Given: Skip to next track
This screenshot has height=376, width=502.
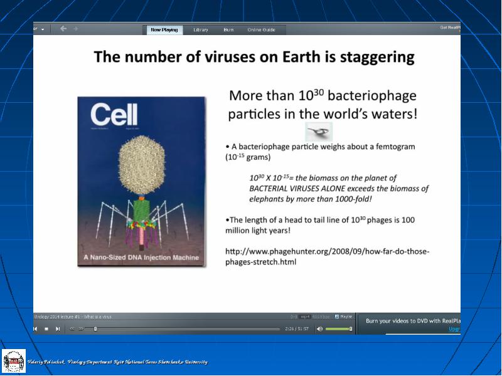Looking at the screenshot, I should (58, 328).
